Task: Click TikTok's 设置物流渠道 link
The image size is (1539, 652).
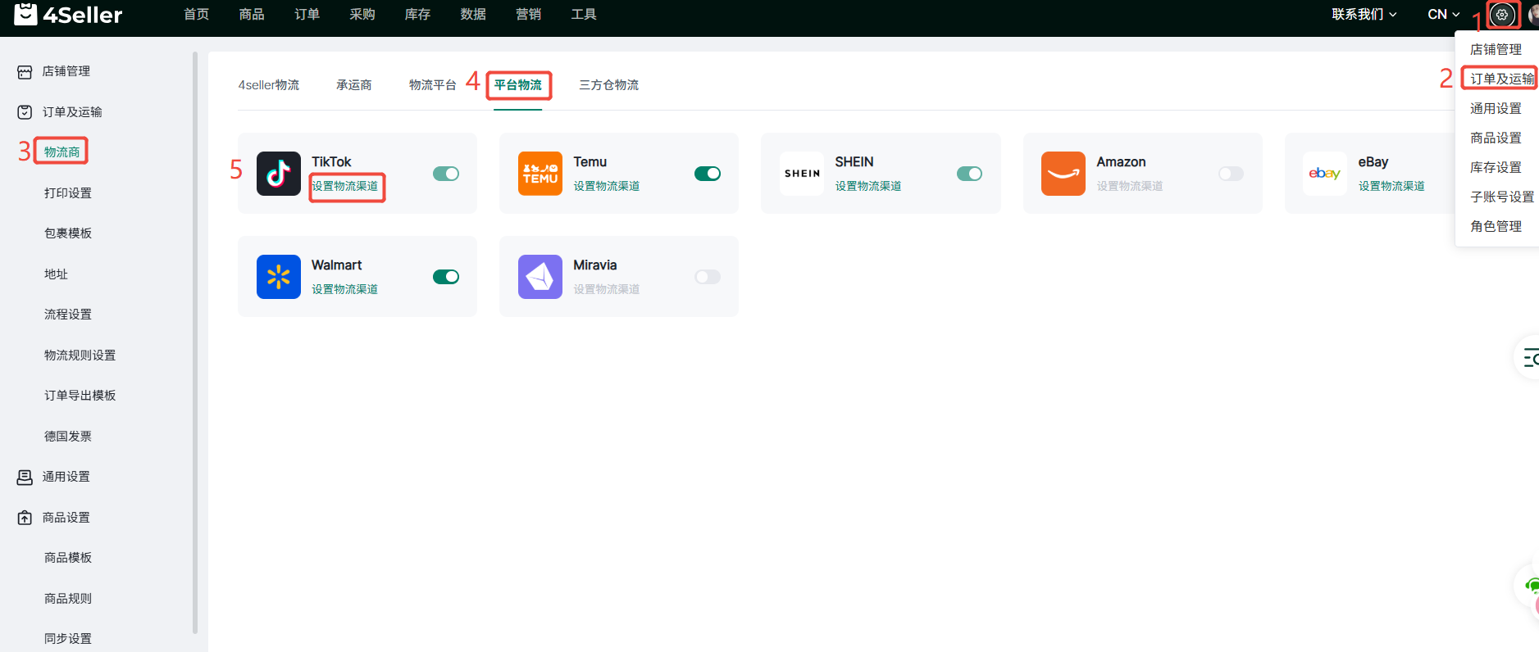Action: (x=345, y=186)
